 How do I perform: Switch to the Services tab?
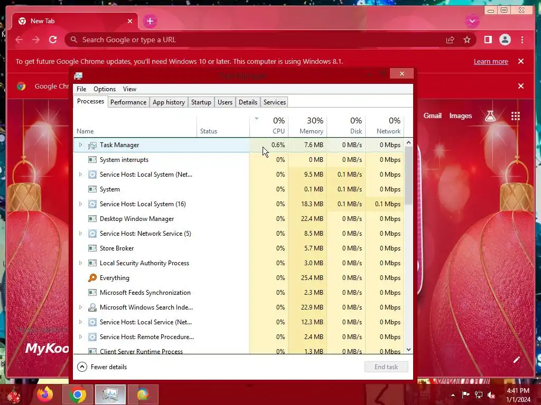[x=275, y=102]
